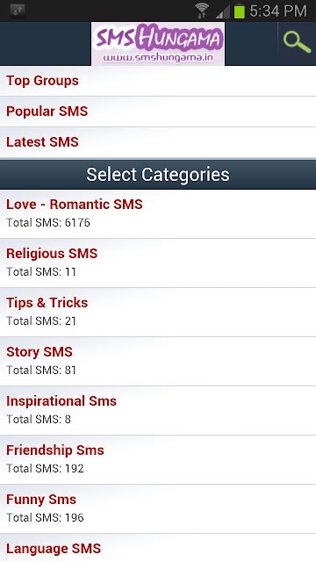The width and height of the screenshot is (316, 562).
Task: Tap the 5:34 PM clock
Action: (278, 11)
